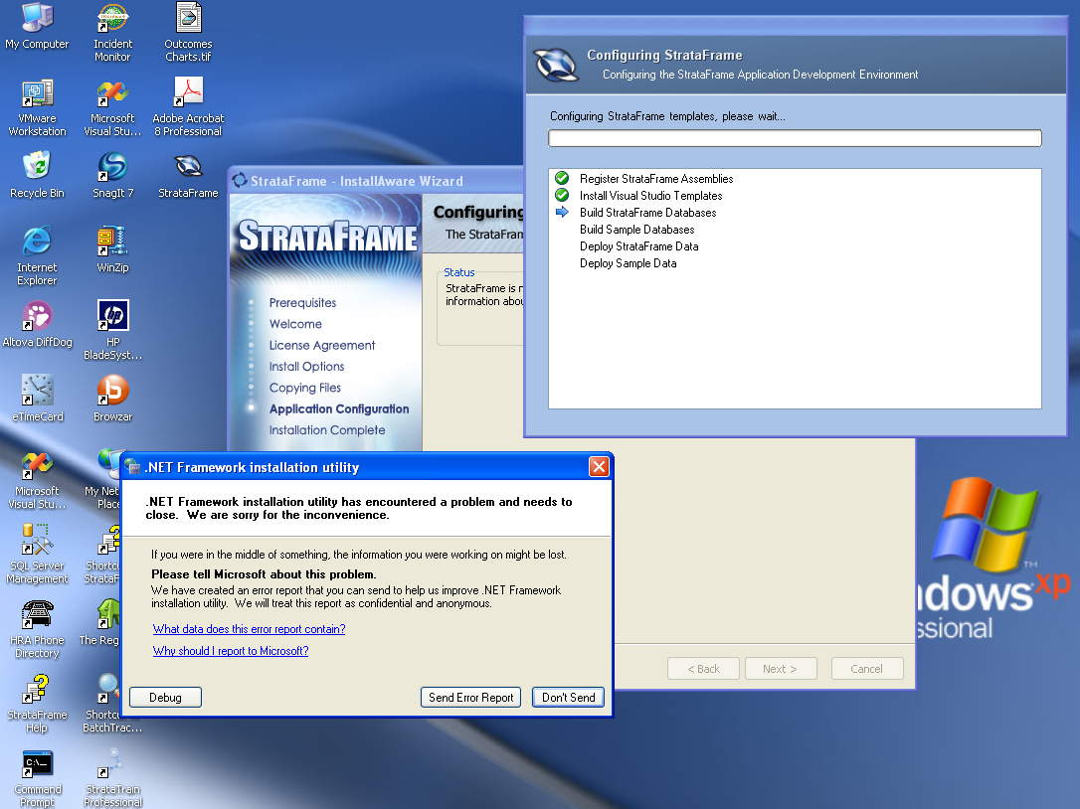Open the Incident Monitor desktop icon
Screen dimensions: 1080x809
pos(112,20)
